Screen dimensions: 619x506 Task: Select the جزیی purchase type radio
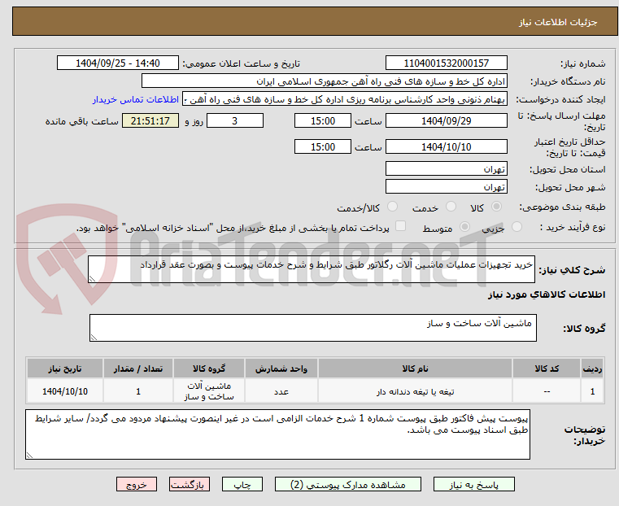point(517,227)
